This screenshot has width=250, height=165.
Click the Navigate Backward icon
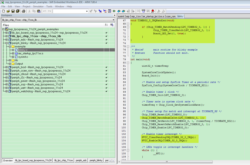pos(128,11)
